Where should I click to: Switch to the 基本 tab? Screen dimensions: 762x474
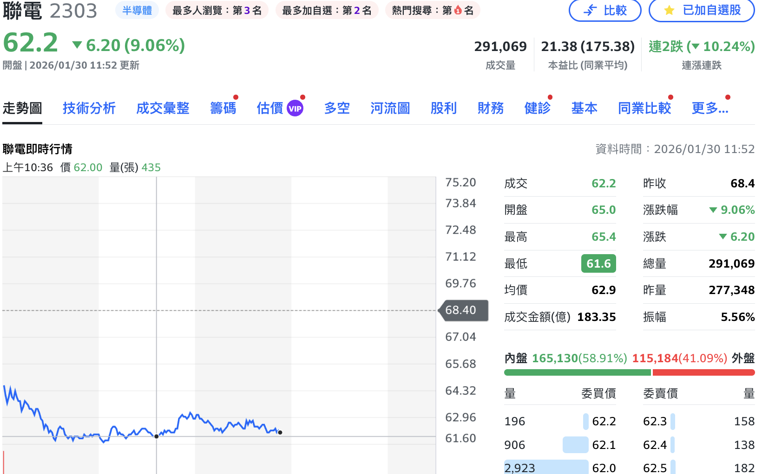click(x=584, y=108)
